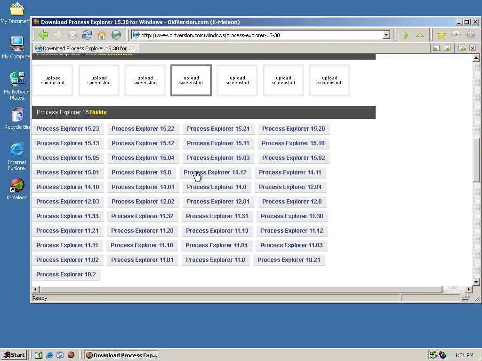The image size is (482, 361).
Task: Open the Process Explorer 15.05 link
Action: [68, 158]
